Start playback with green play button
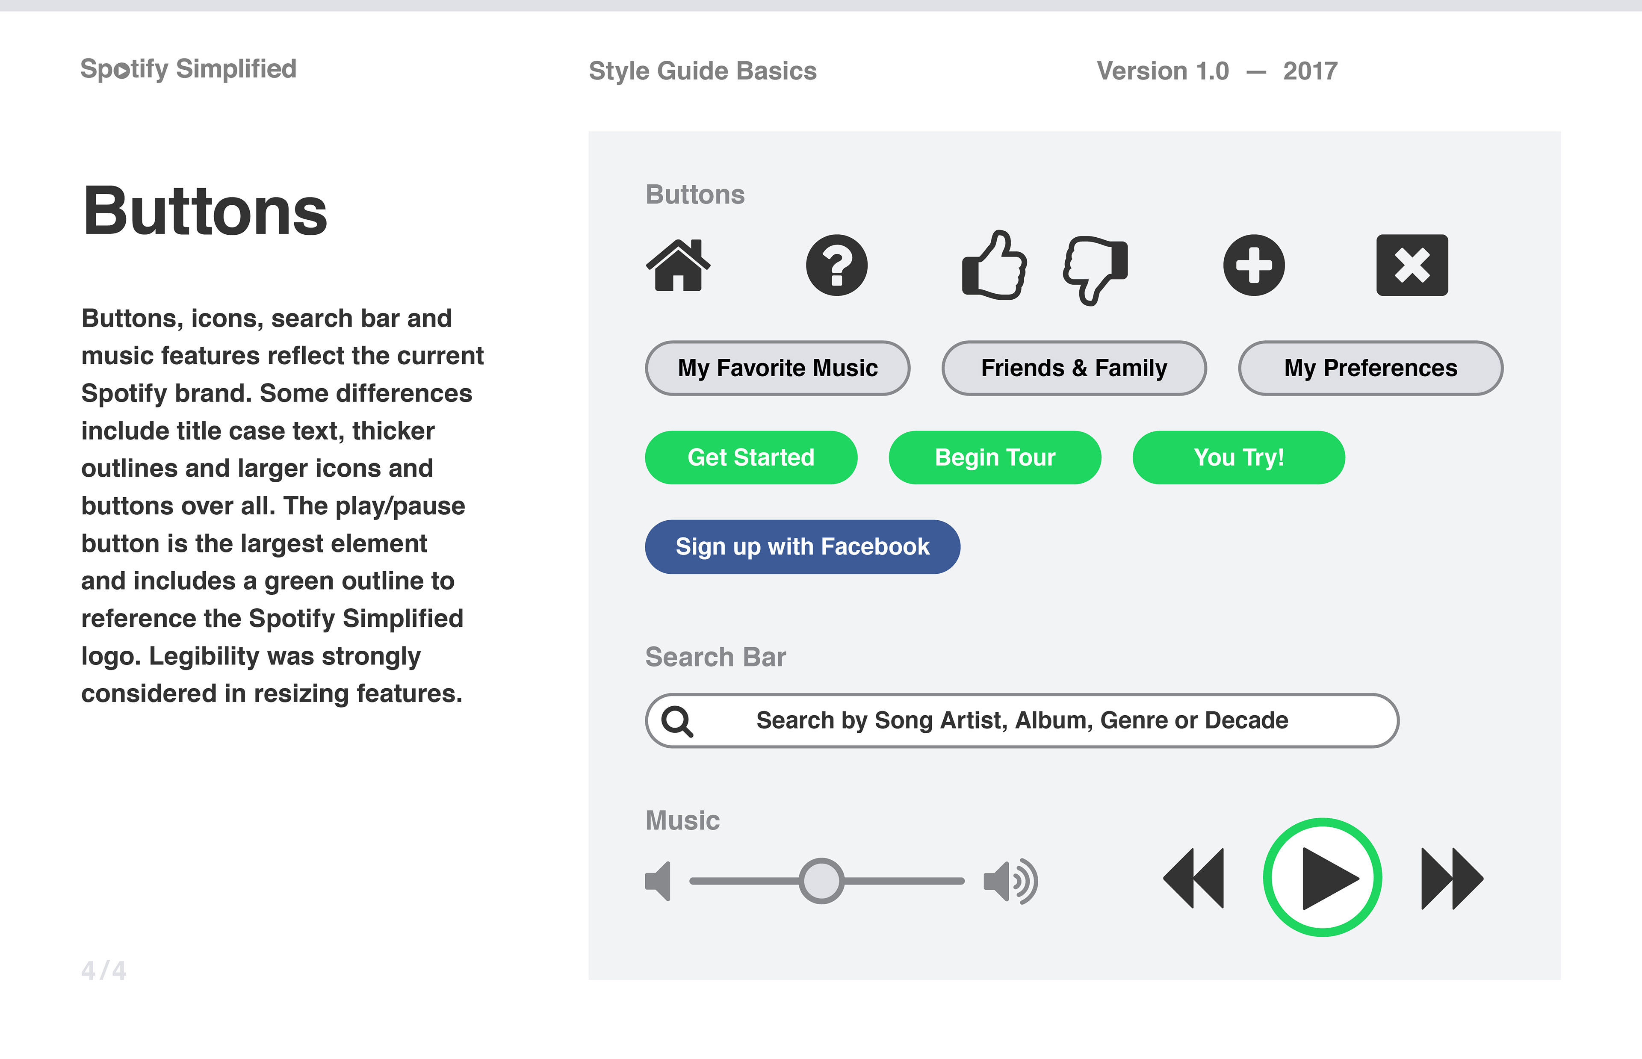Screen dimensions: 1642x1059 point(1322,877)
